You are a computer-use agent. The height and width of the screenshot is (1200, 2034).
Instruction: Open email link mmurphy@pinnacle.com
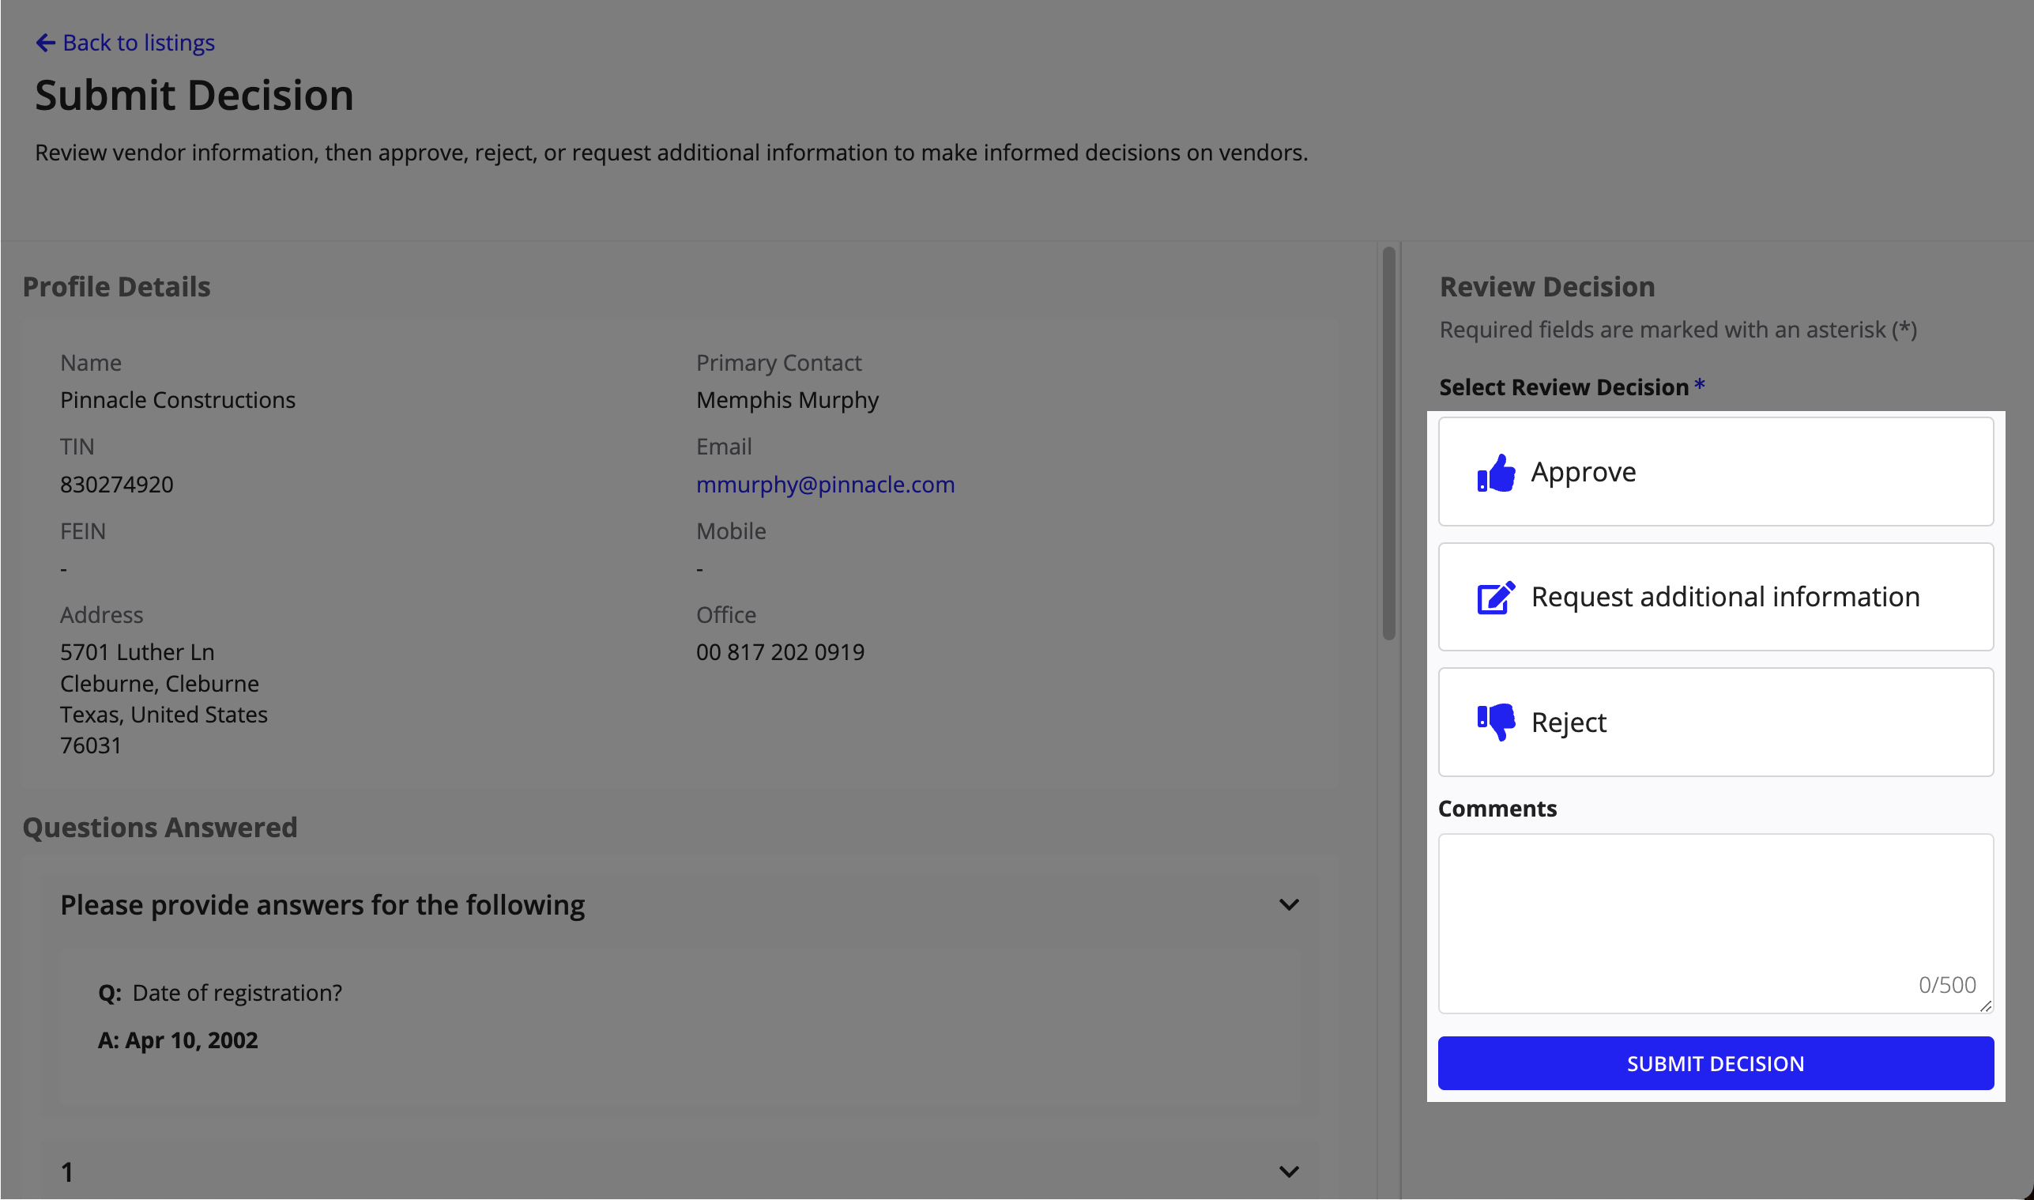pyautogui.click(x=825, y=485)
